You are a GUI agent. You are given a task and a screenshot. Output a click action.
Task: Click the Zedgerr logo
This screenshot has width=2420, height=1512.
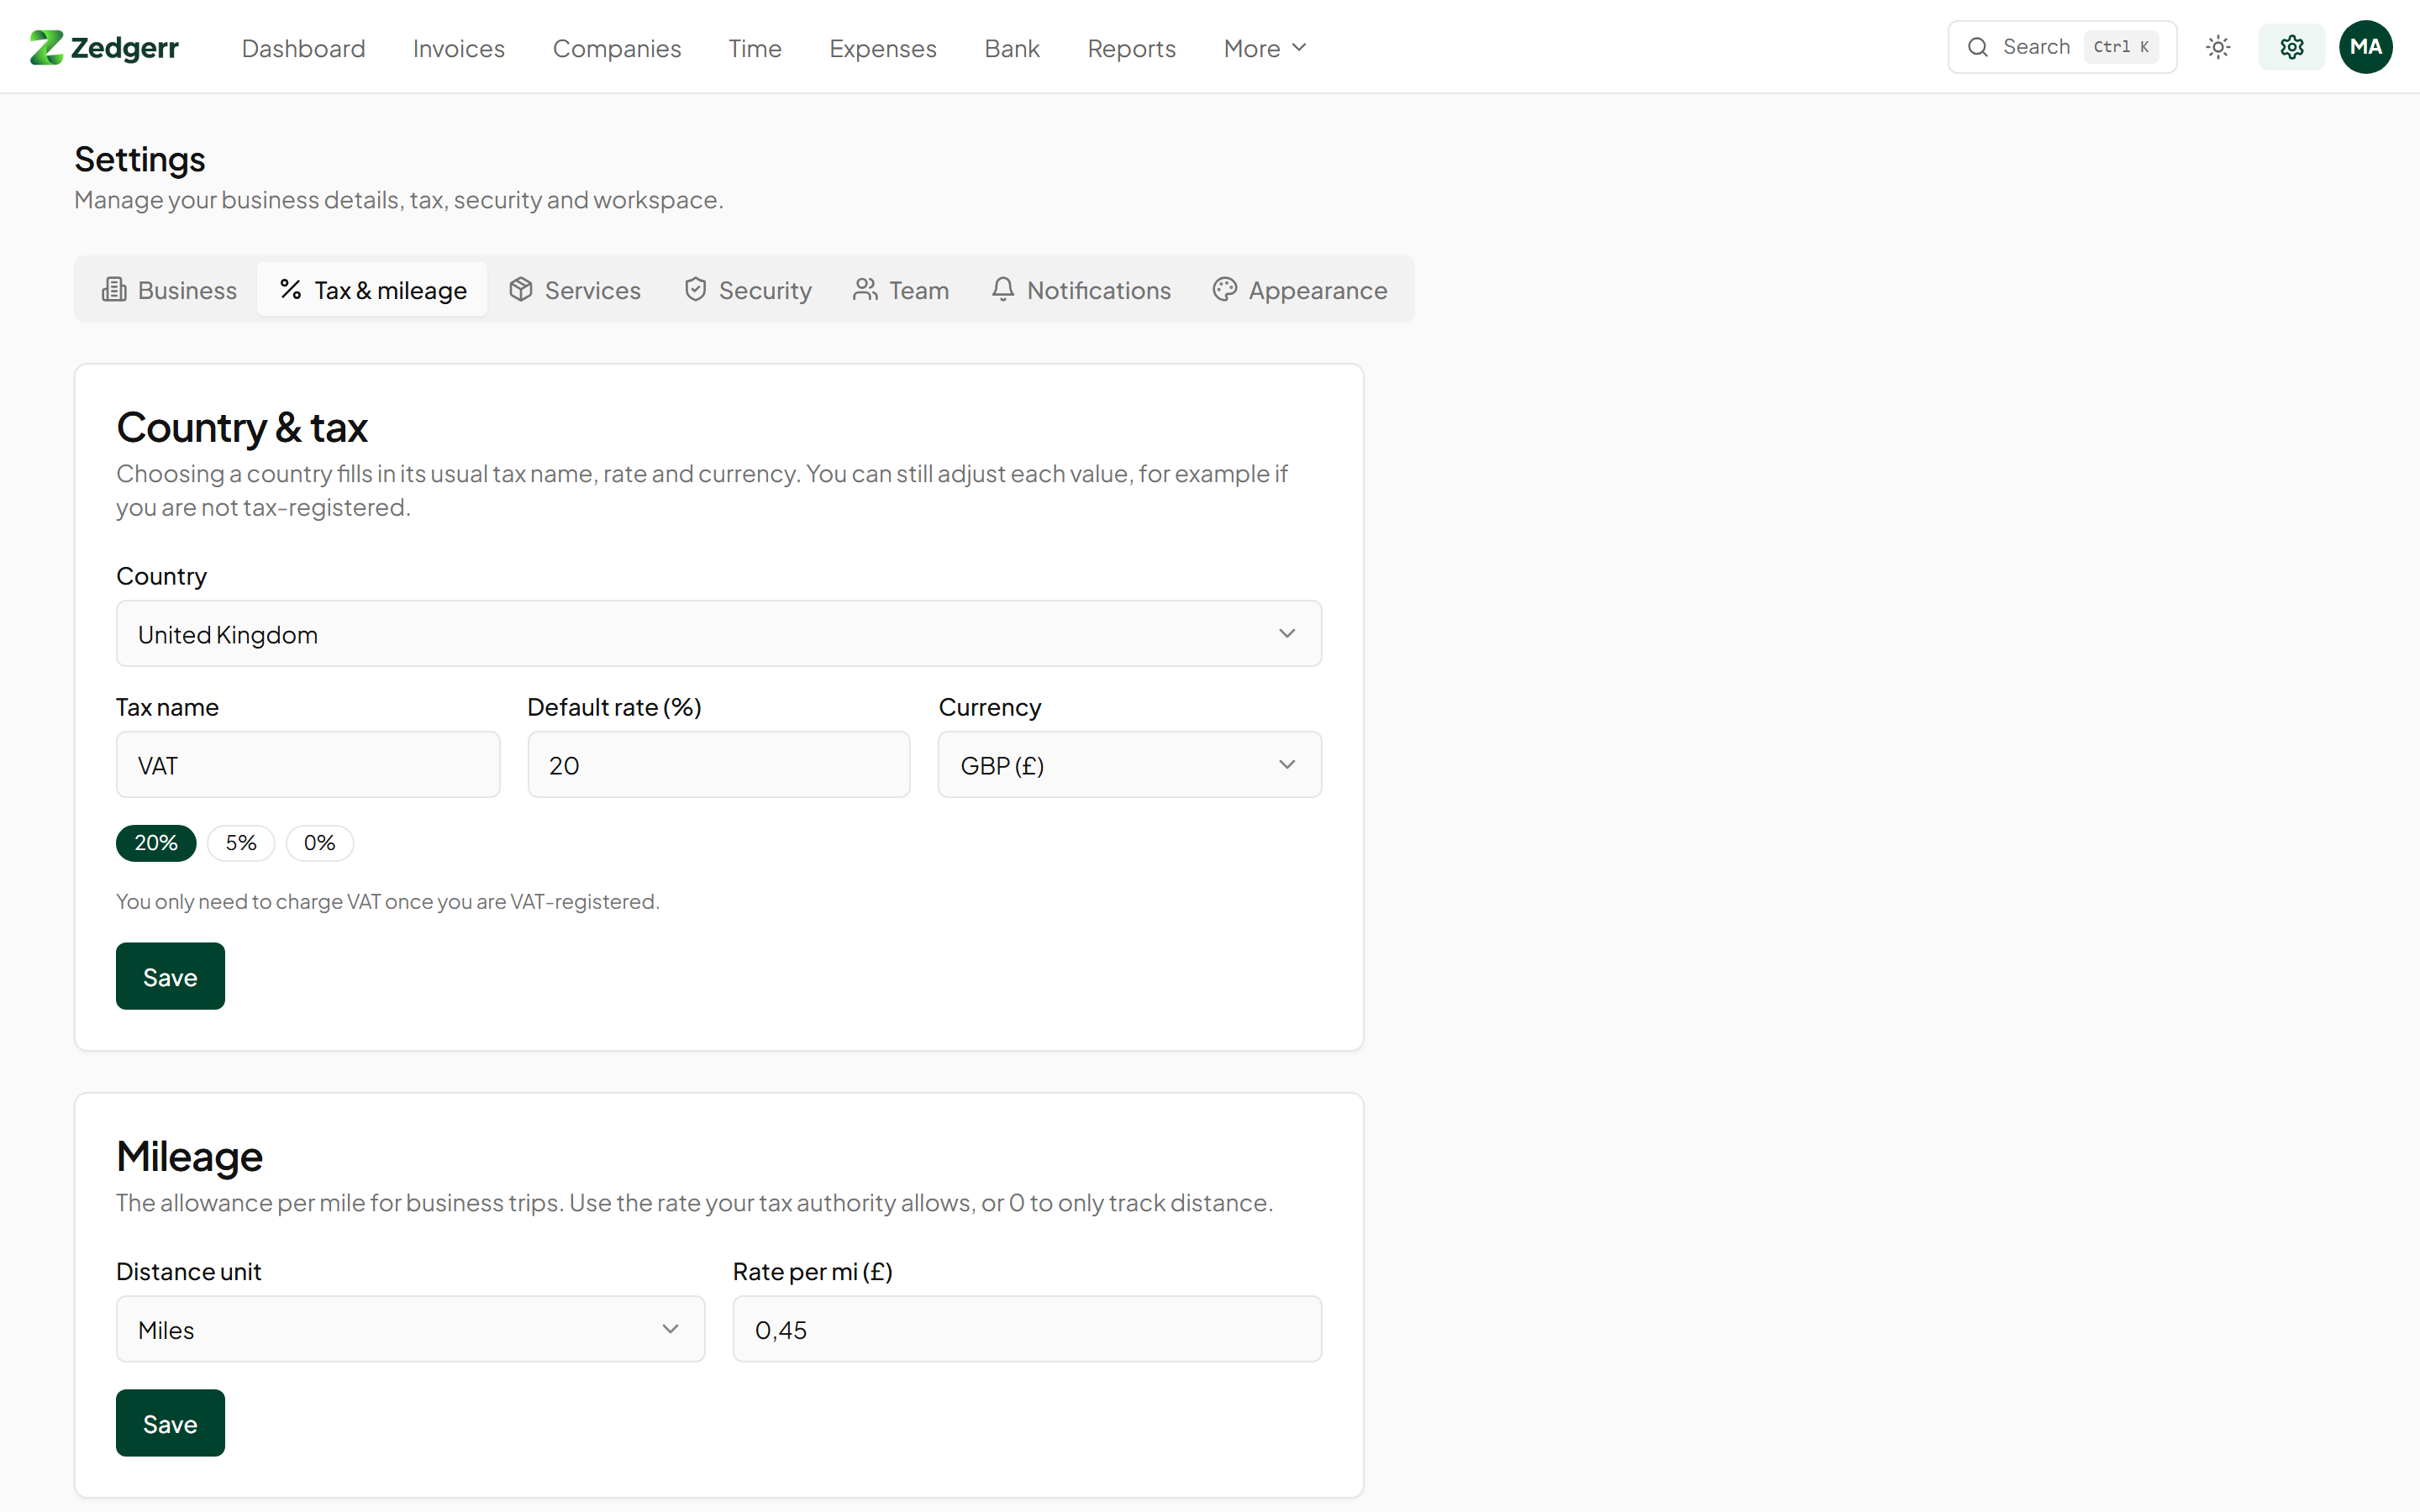(x=104, y=47)
